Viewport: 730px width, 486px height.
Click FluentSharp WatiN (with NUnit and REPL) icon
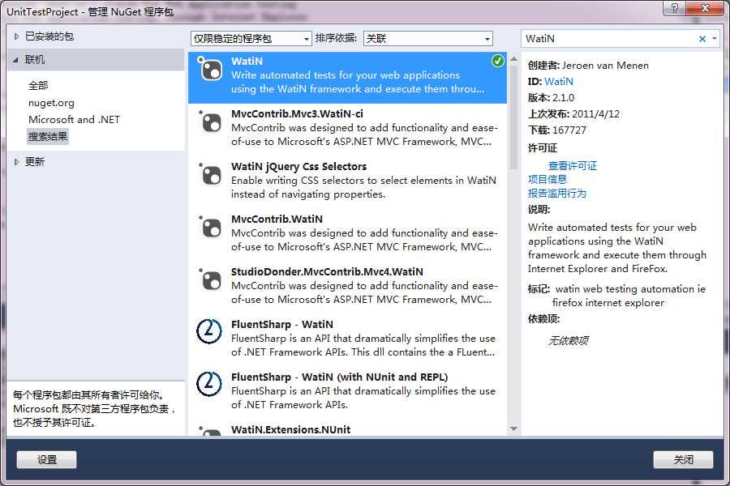(209, 384)
